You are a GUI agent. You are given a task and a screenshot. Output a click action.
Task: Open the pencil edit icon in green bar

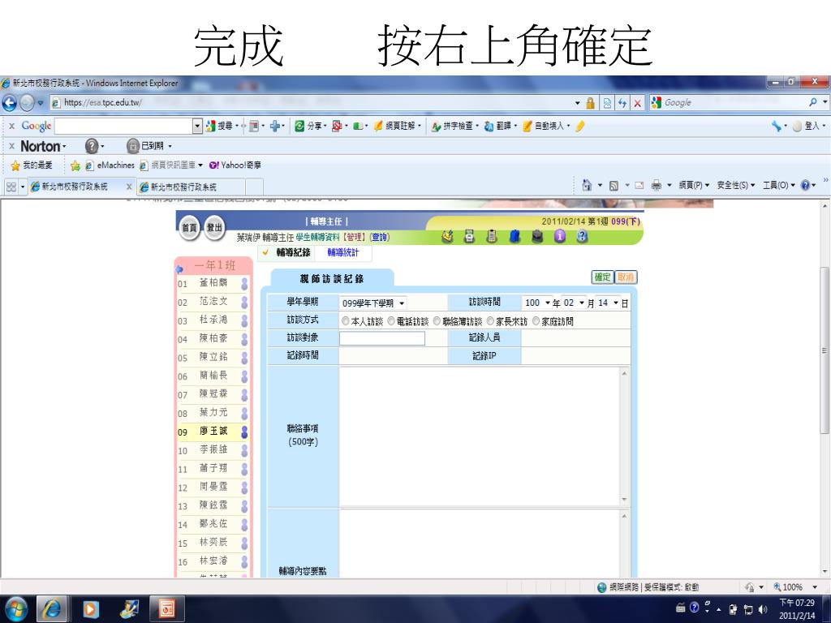click(447, 236)
